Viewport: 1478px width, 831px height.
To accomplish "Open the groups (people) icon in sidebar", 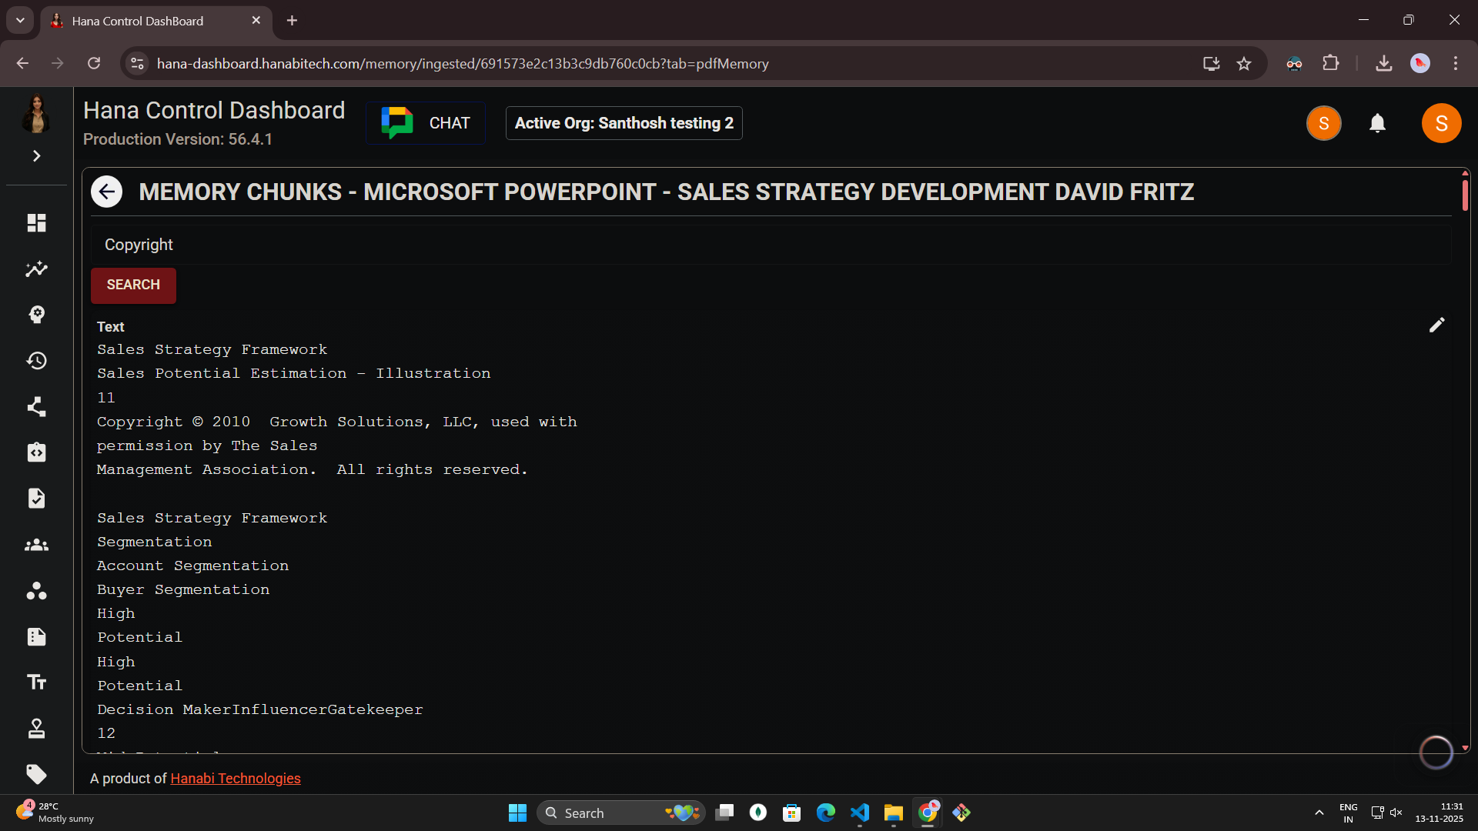I will (36, 545).
